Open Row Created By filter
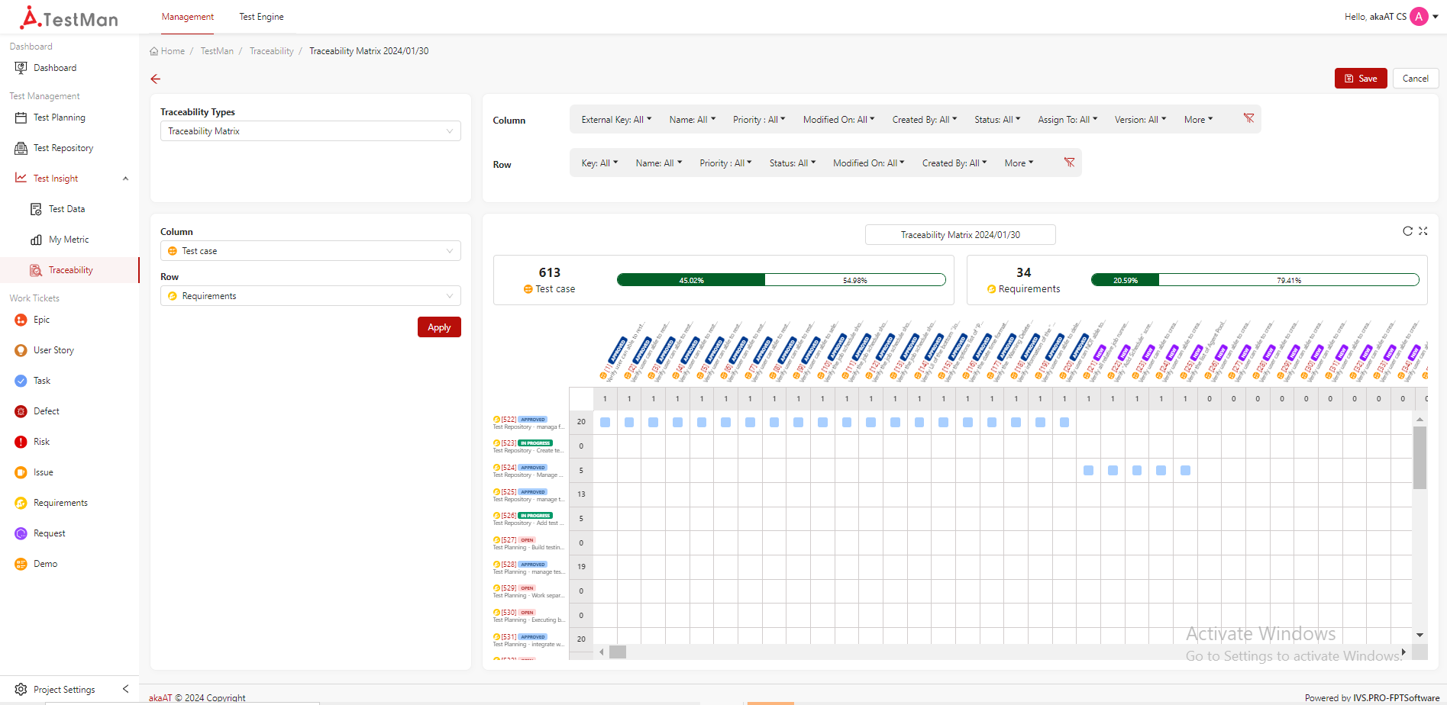1447x705 pixels. coord(954,163)
